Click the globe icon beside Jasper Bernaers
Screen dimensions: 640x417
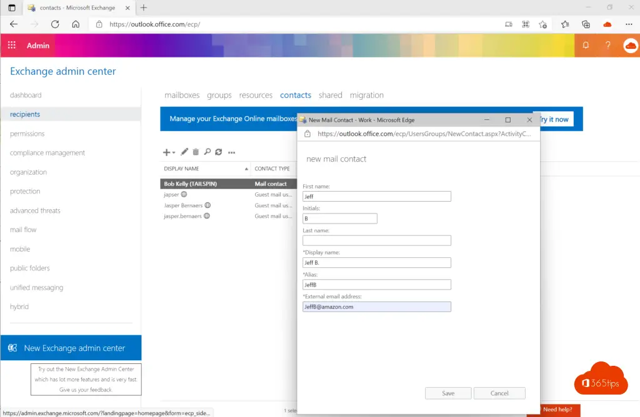tap(207, 205)
